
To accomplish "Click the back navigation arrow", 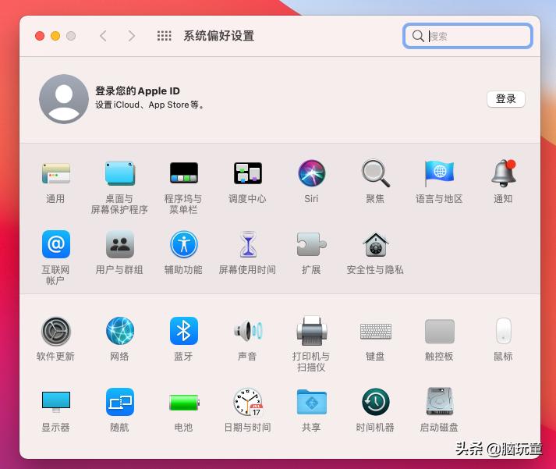I will pyautogui.click(x=103, y=36).
